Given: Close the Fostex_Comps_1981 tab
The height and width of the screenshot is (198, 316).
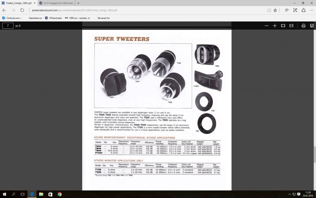Looking at the screenshot, I should (x=35, y=3).
